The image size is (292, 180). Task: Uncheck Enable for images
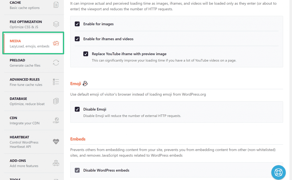77,24
